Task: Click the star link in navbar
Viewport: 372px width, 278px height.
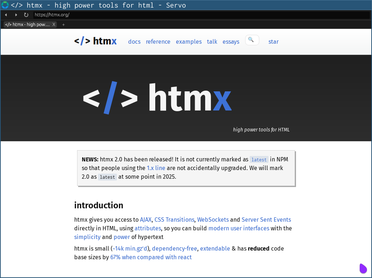Action: pos(274,42)
